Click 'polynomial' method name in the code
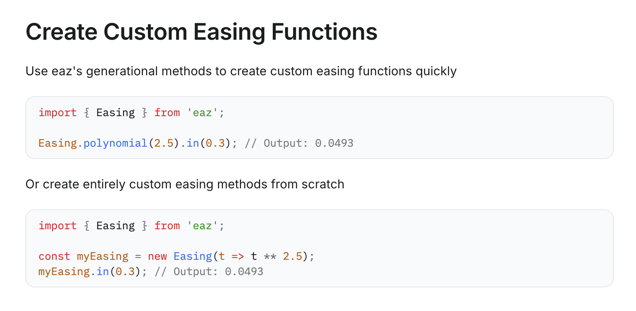This screenshot has width=636, height=311. coord(115,143)
